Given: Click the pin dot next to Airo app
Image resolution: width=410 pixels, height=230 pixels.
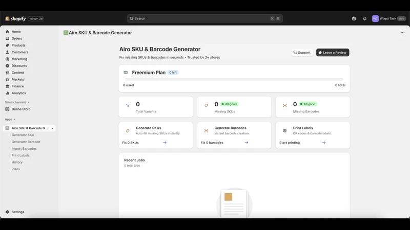Looking at the screenshot, I should point(52,128).
